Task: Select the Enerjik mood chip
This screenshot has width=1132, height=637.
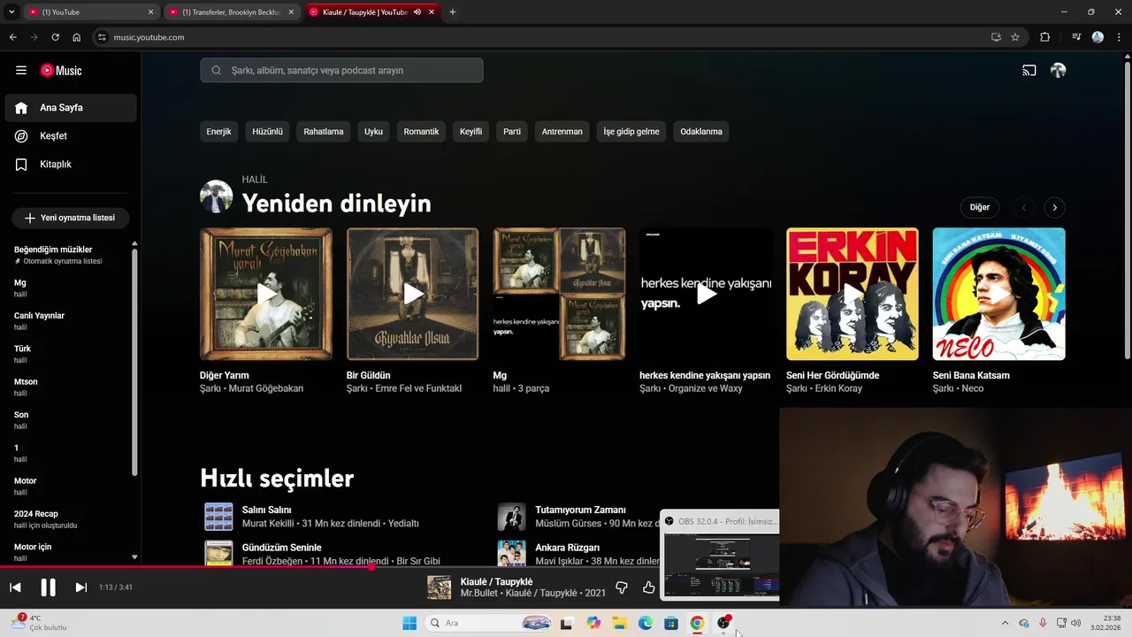Action: 218,132
